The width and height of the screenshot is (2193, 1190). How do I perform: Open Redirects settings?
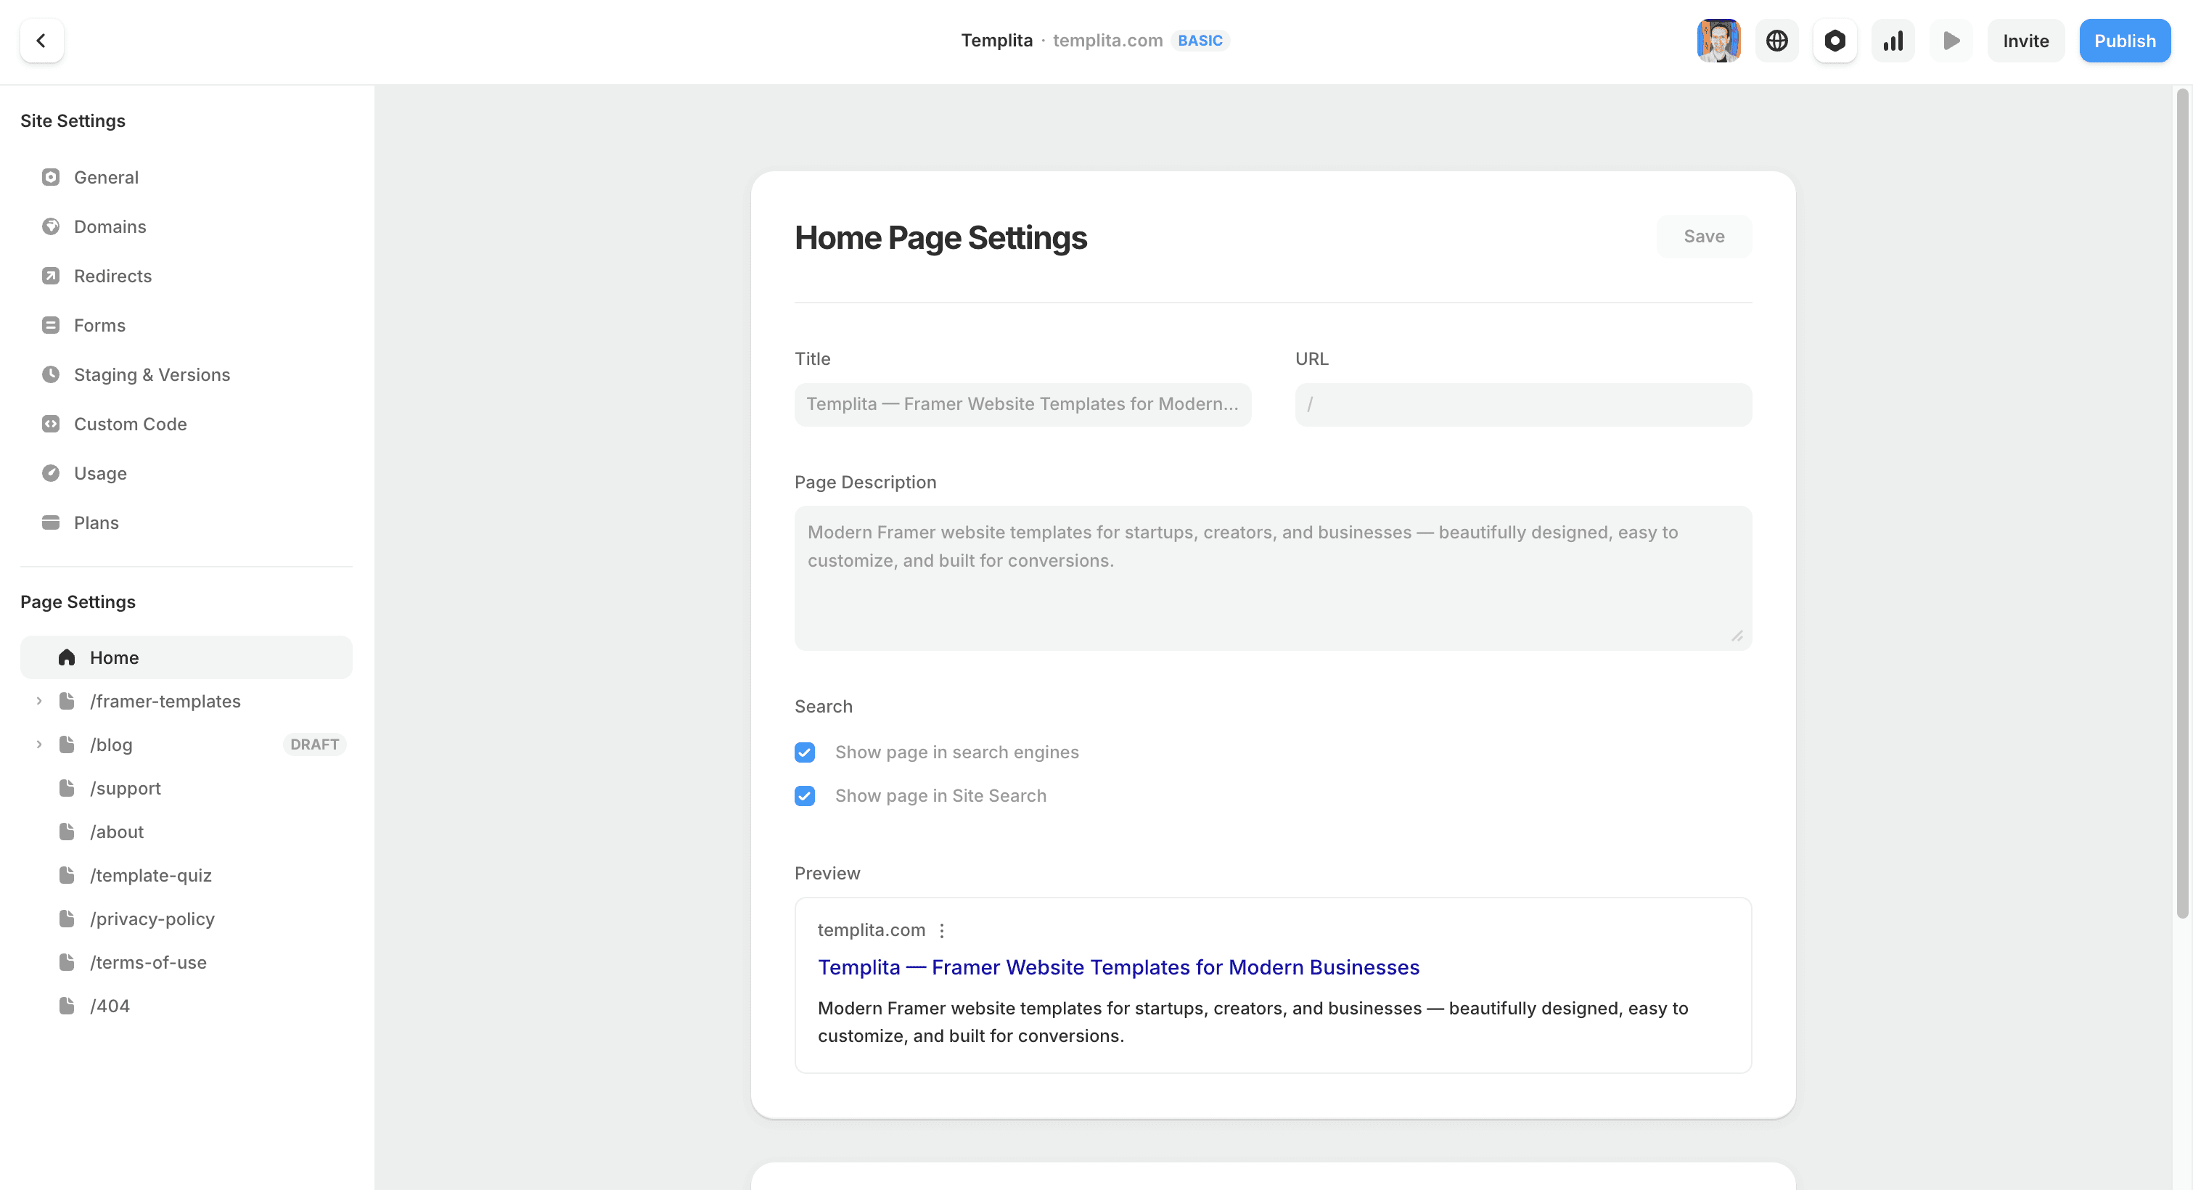[186, 276]
